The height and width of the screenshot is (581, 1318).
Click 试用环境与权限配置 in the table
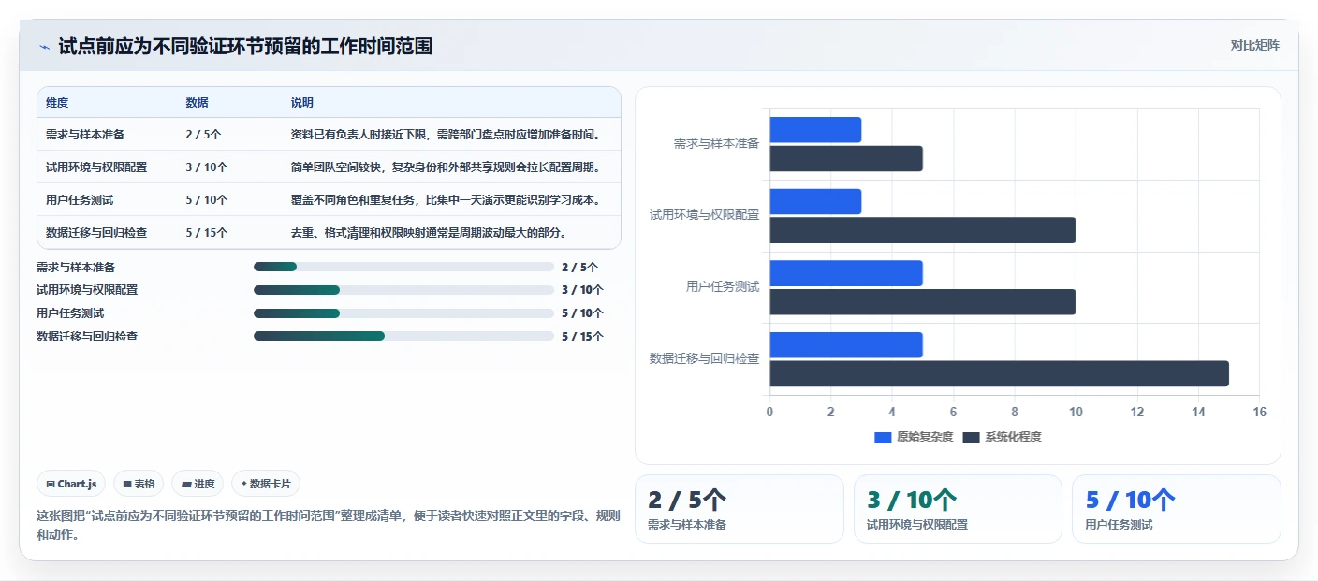click(96, 167)
